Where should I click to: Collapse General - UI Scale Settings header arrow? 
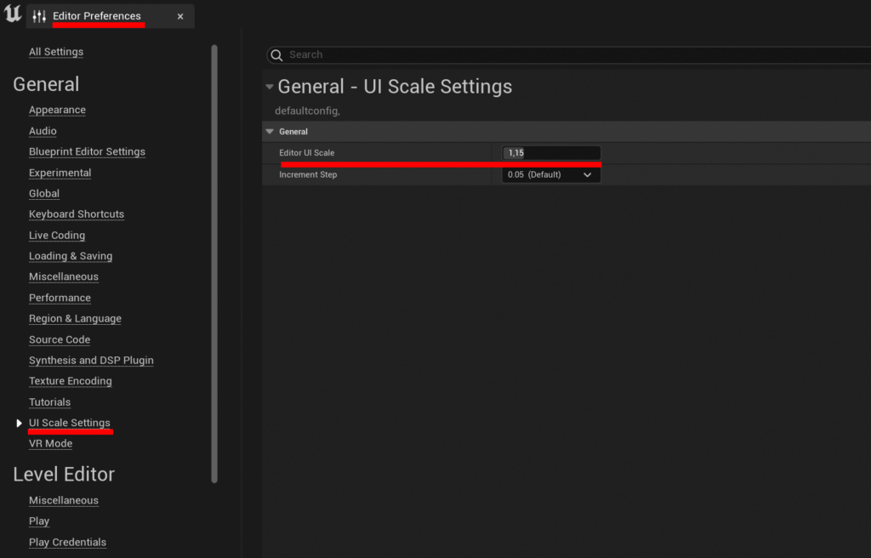click(270, 87)
